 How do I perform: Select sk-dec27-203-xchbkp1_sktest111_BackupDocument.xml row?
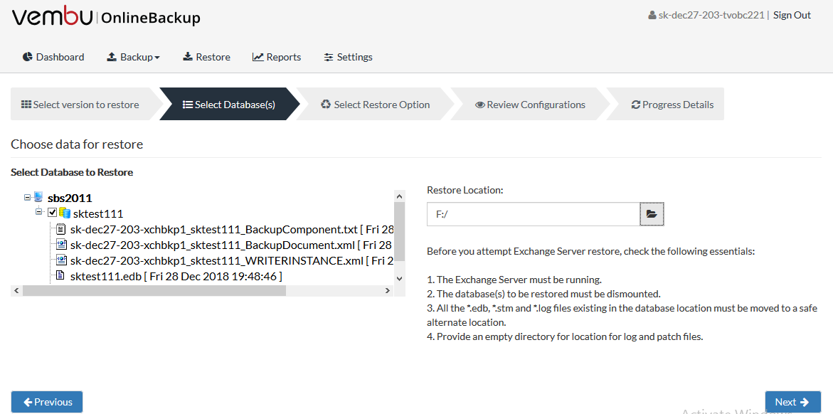click(x=230, y=245)
